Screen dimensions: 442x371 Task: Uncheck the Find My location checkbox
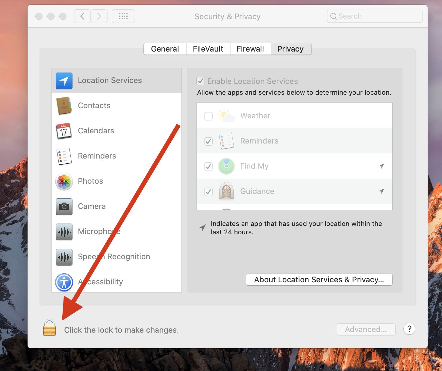click(208, 166)
